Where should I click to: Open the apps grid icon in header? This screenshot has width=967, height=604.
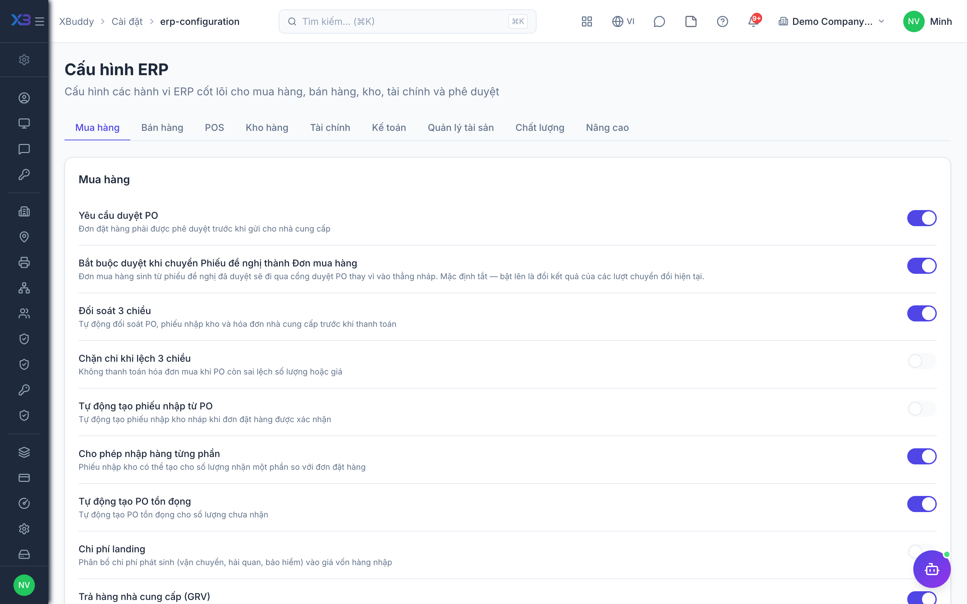(587, 21)
